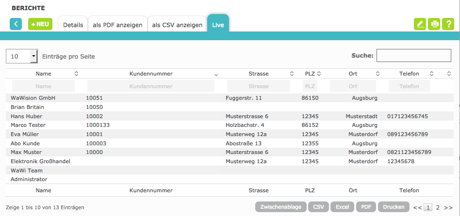Click the Suche search field
The height and width of the screenshot is (216, 460).
click(414, 56)
